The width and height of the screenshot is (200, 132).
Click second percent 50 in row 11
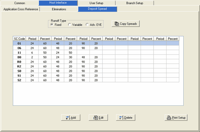click(70, 52)
